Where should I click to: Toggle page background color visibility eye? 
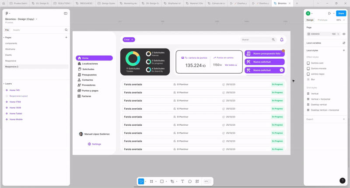point(344,34)
